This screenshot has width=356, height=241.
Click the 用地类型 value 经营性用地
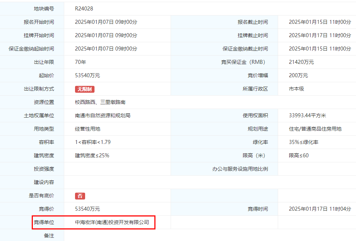pyautogui.click(x=87, y=129)
